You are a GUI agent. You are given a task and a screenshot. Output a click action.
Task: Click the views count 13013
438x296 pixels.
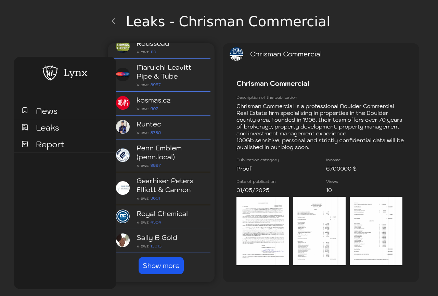(156, 246)
